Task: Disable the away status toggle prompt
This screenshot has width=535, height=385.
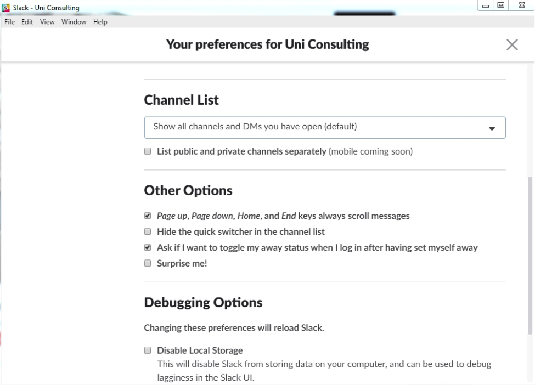Action: pos(147,247)
